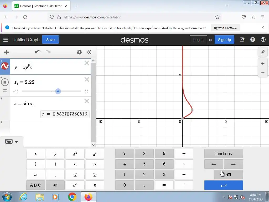Open the expression list settings gear

(x=79, y=52)
